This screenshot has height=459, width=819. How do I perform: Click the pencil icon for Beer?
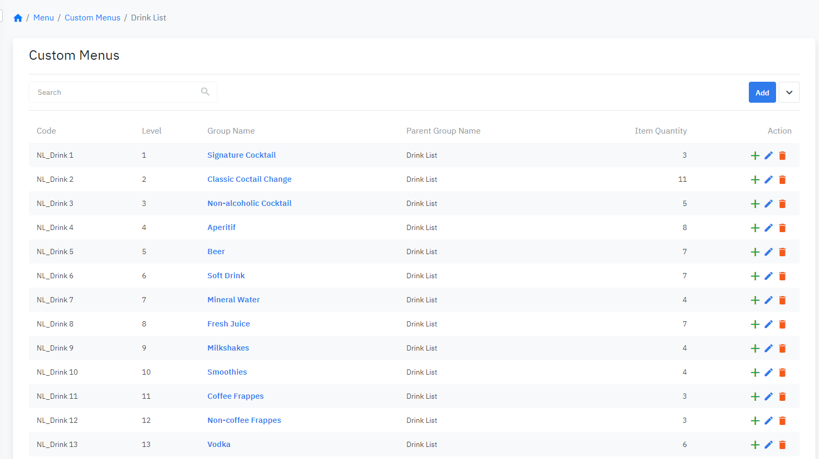point(768,252)
